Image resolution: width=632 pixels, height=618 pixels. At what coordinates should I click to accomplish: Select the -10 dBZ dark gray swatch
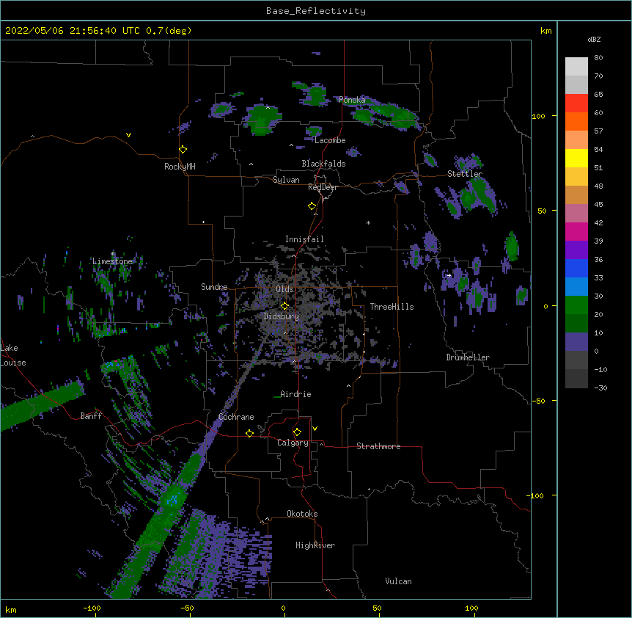(x=576, y=379)
